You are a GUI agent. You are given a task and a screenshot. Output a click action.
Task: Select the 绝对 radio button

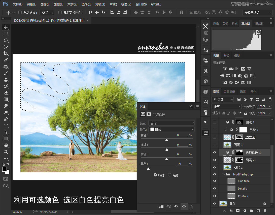tap(169, 175)
